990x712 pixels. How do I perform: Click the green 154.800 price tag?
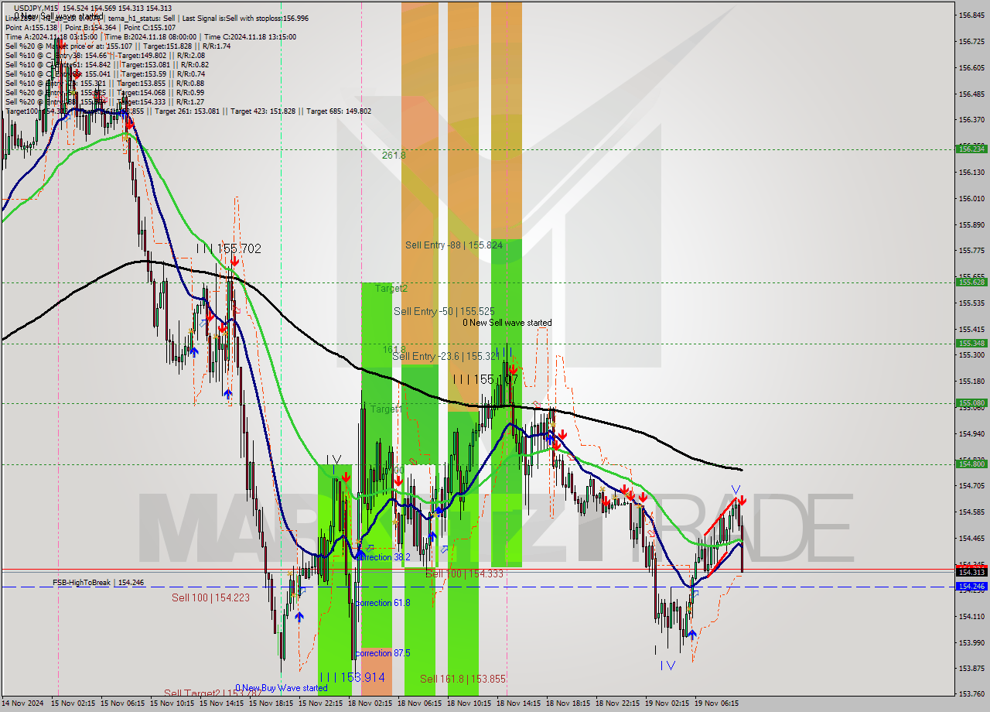[971, 464]
